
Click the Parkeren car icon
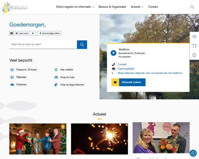point(12,84)
